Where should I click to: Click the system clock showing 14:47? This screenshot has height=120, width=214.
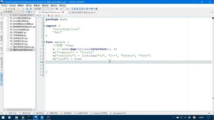coord(201,117)
